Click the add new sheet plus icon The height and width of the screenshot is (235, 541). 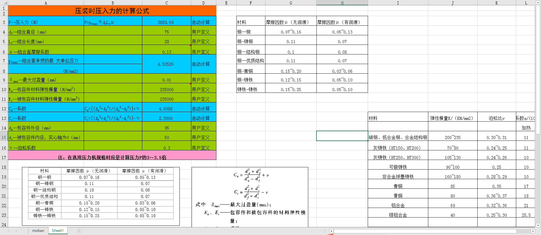[x=79, y=231]
